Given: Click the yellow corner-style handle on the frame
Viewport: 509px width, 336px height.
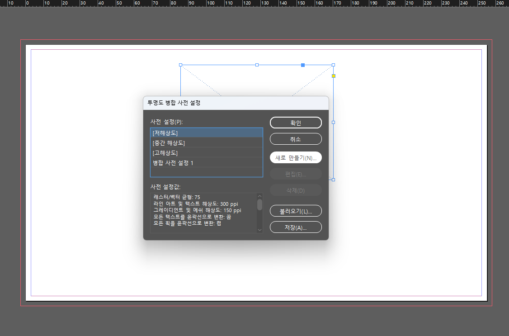Looking at the screenshot, I should (x=333, y=76).
